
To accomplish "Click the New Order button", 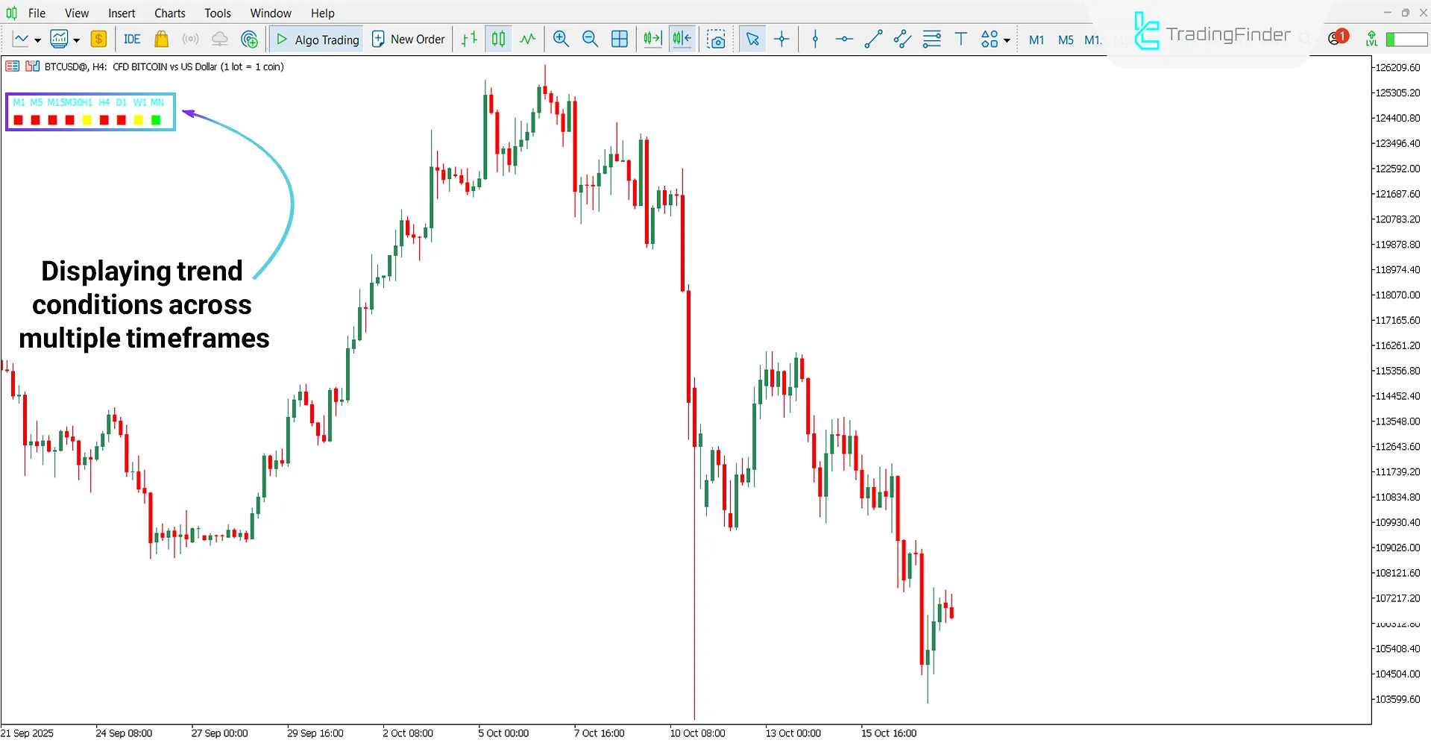I will click(408, 39).
